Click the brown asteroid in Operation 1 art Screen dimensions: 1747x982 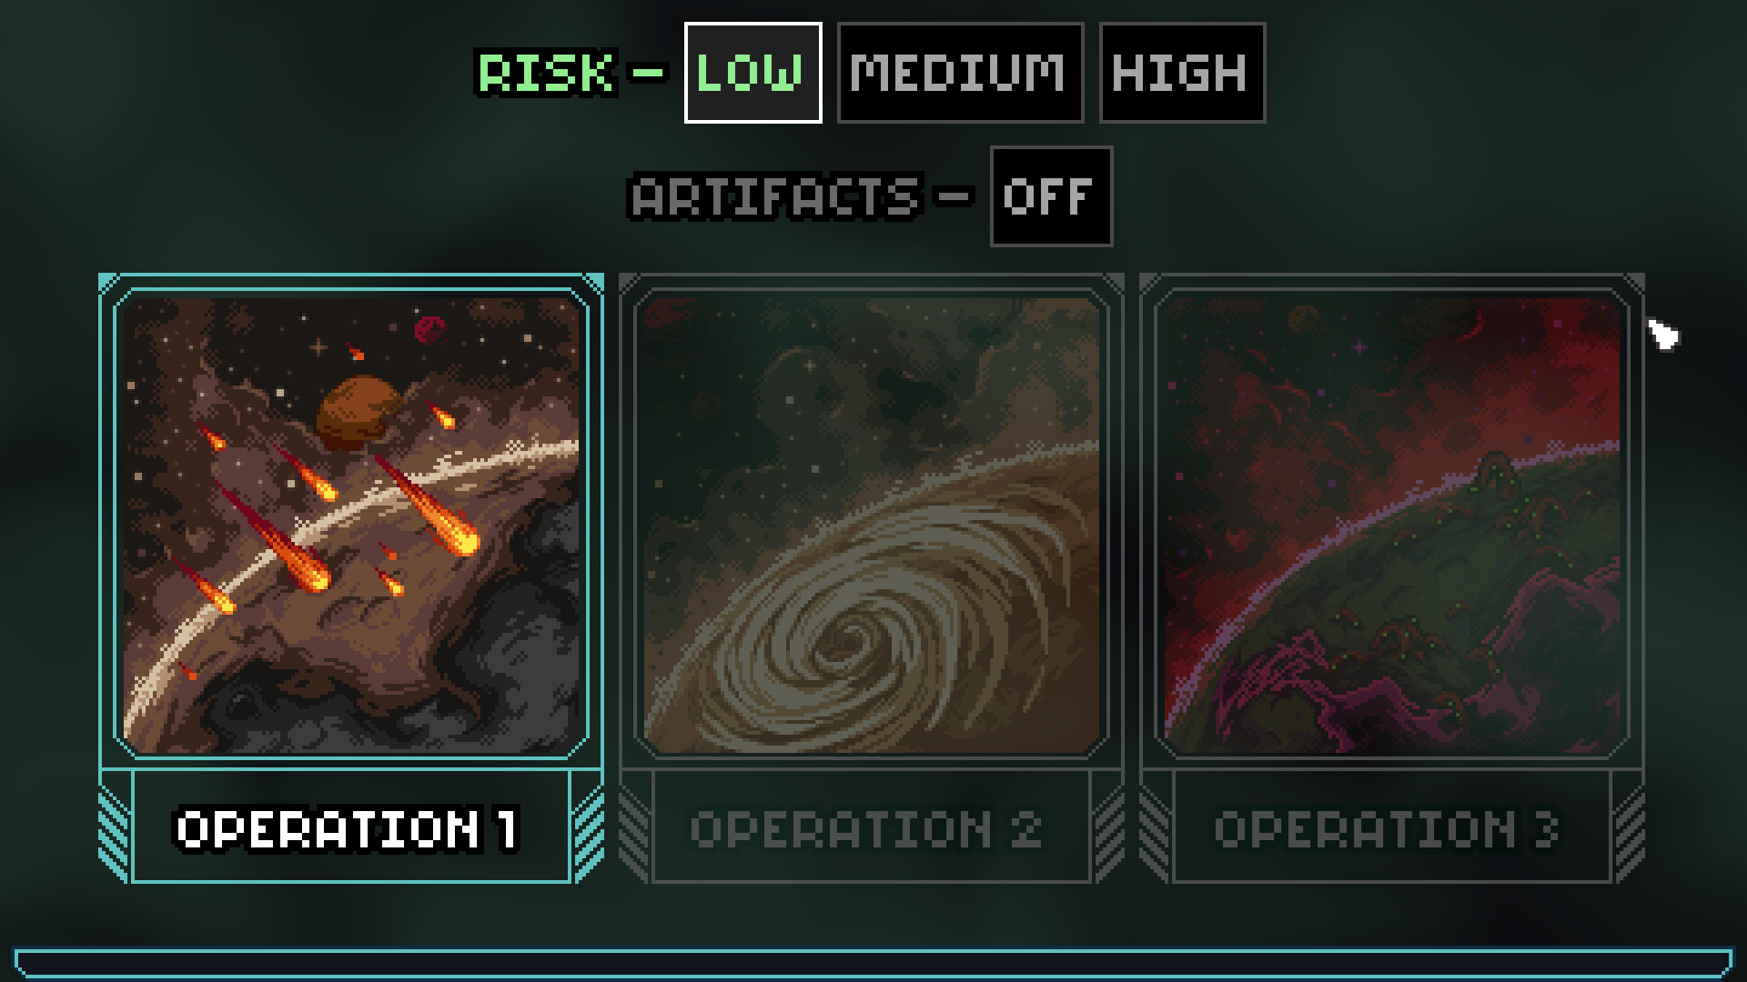358,412
